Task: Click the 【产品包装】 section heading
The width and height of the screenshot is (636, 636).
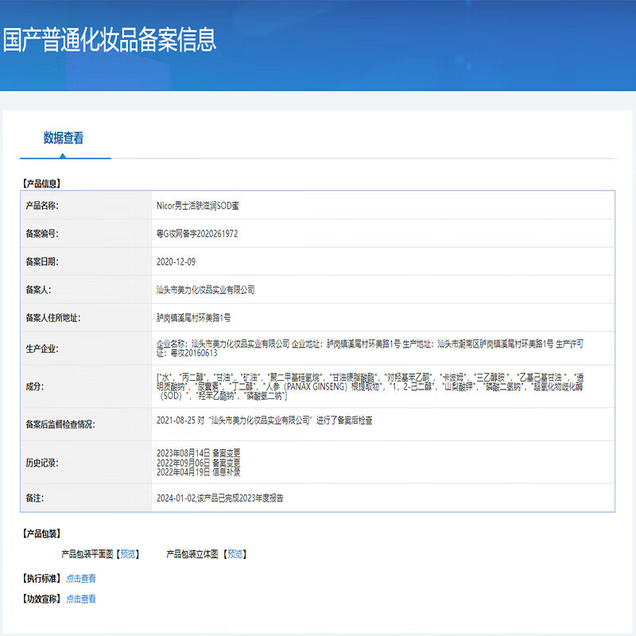Action: (43, 533)
